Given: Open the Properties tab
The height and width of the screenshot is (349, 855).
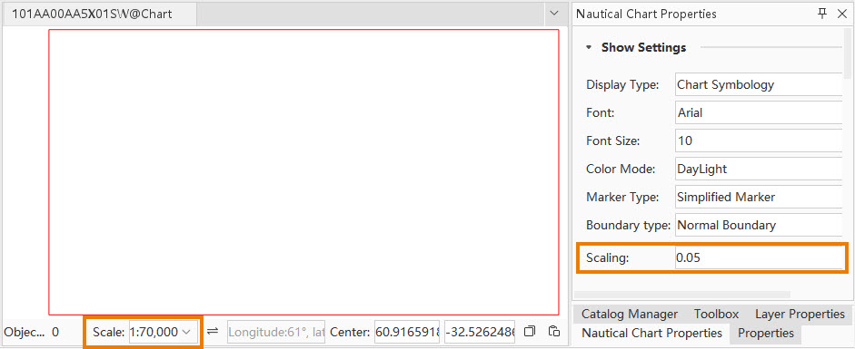Looking at the screenshot, I should pyautogui.click(x=766, y=333).
